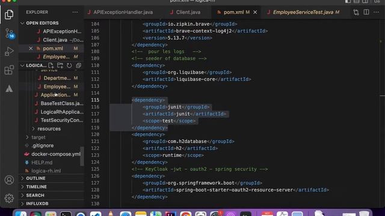
Task: Expand the TIMELINE panel
Action: pos(36,187)
